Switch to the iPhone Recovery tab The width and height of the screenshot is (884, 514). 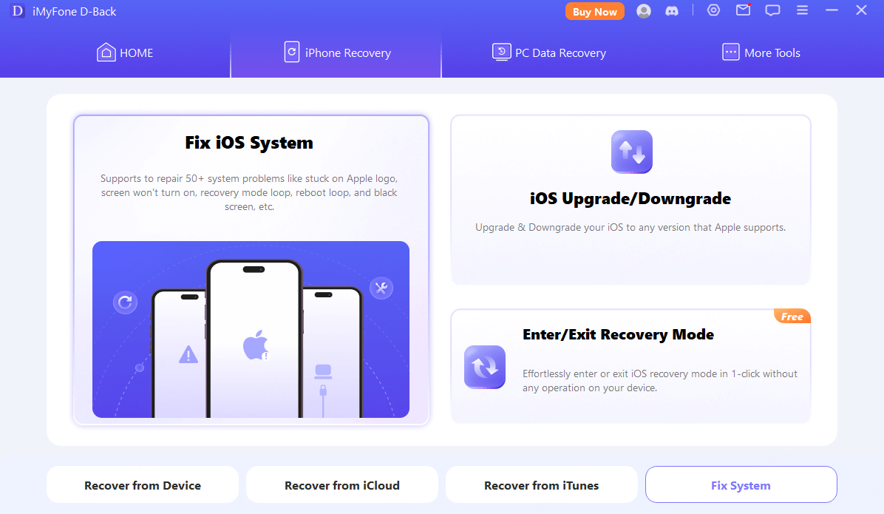(x=336, y=53)
